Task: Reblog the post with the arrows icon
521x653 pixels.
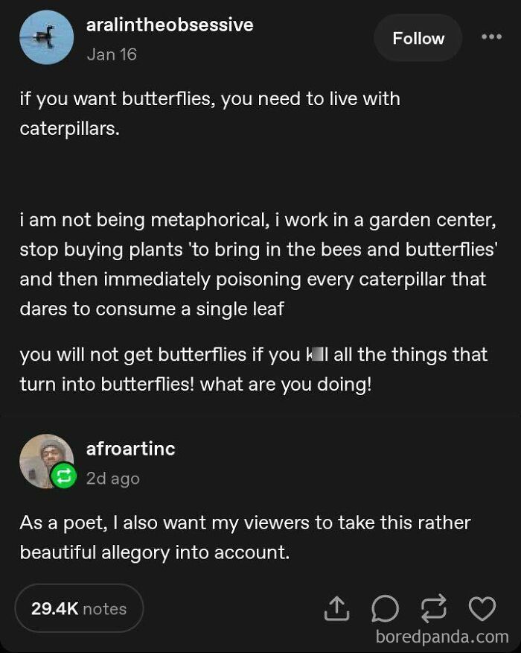Action: (x=433, y=609)
